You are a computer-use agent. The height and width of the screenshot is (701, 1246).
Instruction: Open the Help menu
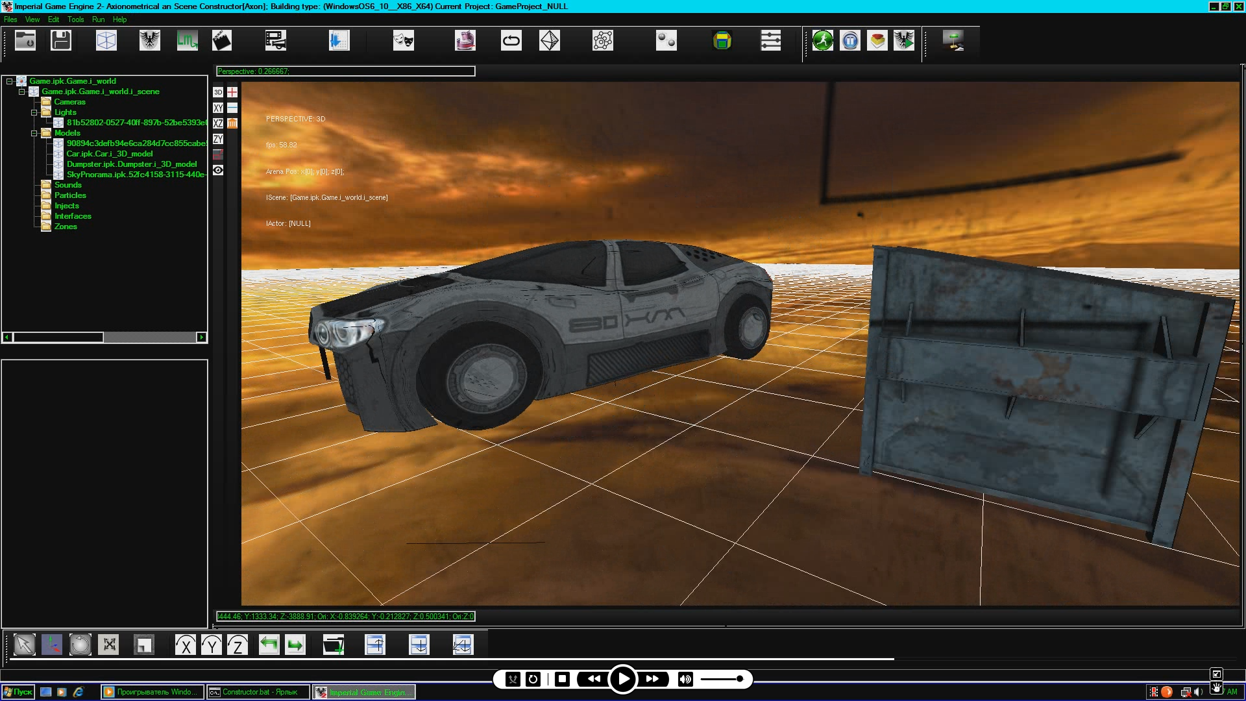coord(120,19)
